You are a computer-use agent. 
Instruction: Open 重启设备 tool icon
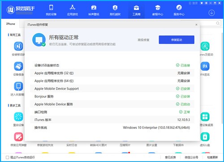[x=18, y=117]
